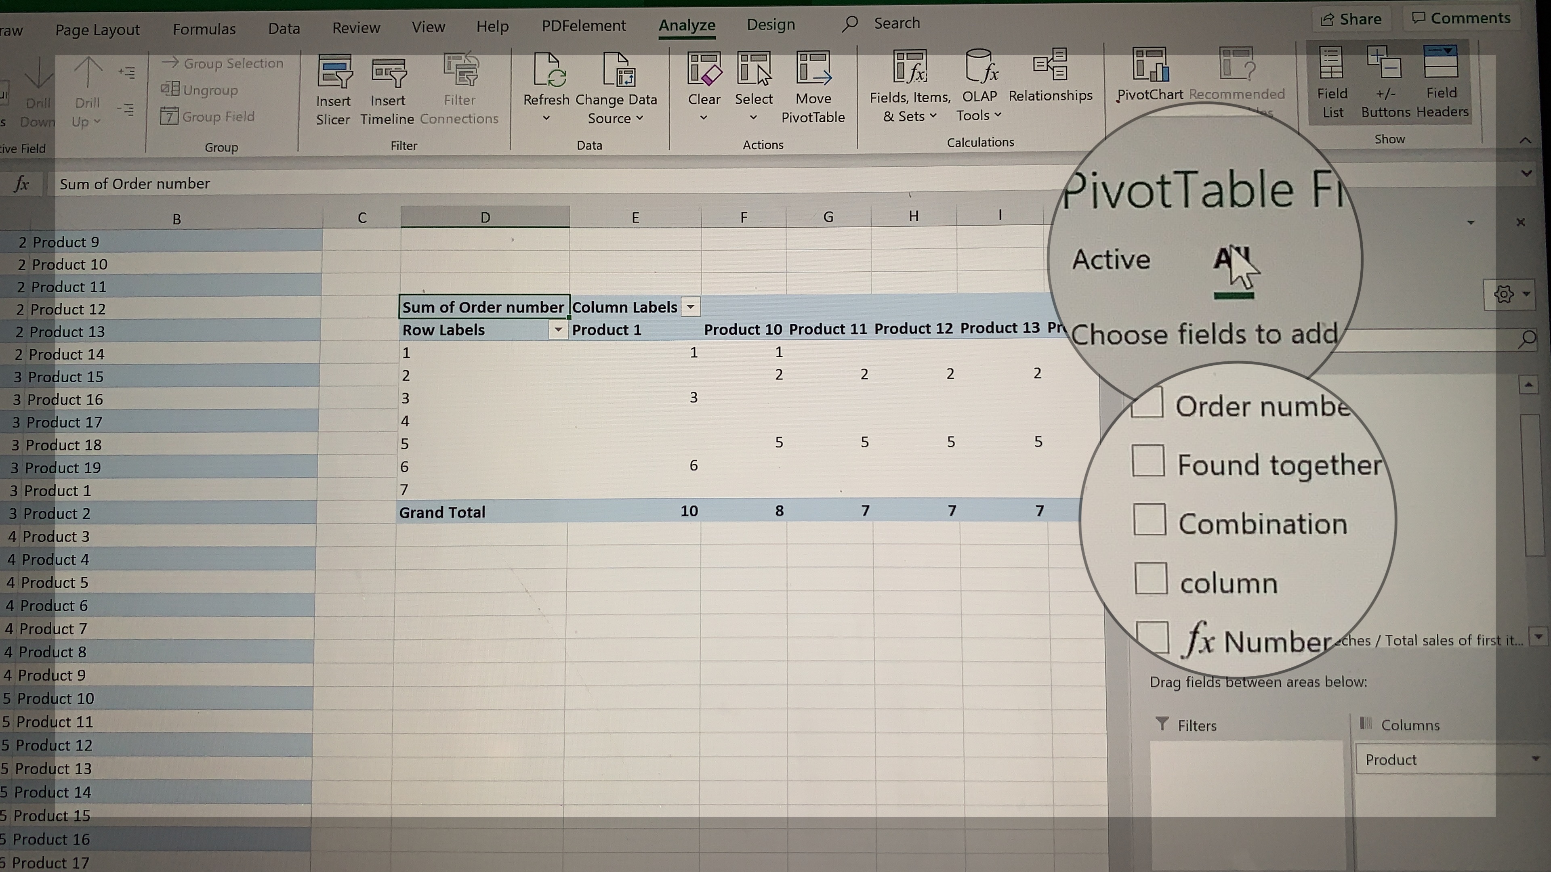Check the Order number field checkbox
Viewport: 1551px width, 872px height.
[x=1146, y=403]
